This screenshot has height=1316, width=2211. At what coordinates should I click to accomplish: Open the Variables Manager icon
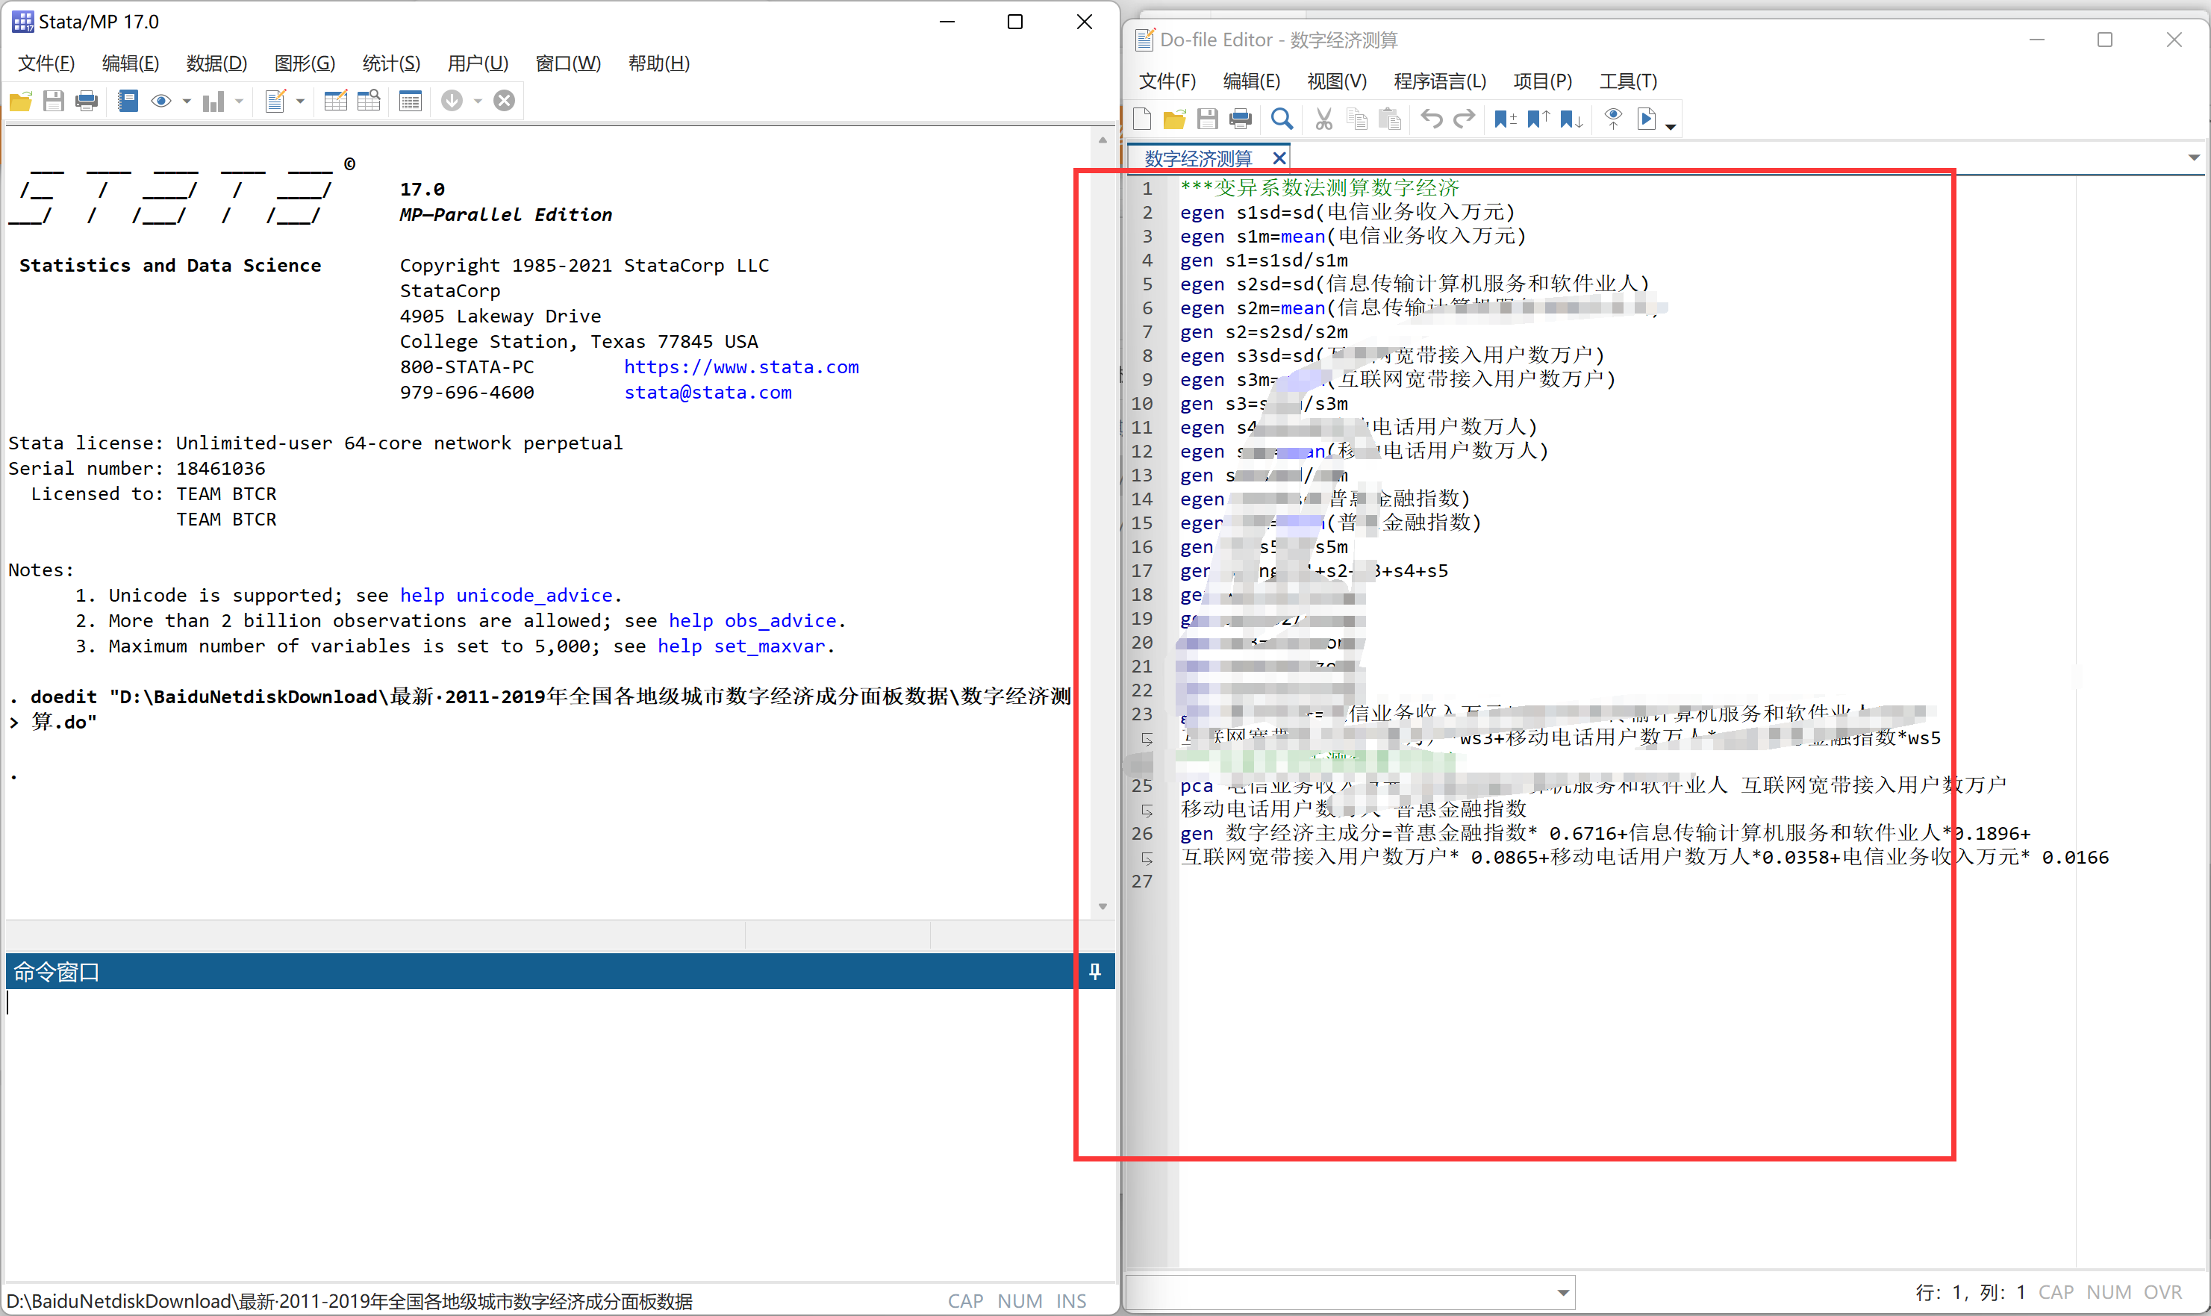(410, 101)
